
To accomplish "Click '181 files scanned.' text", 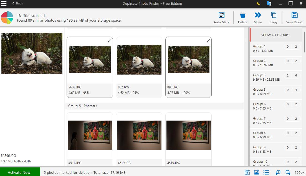I will tap(31, 16).
